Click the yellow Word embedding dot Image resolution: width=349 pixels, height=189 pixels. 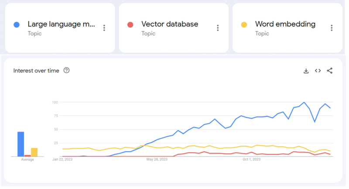244,25
